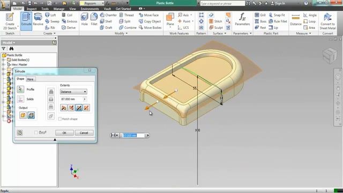
Task: Click the Profile selector button
Action: tap(20, 90)
